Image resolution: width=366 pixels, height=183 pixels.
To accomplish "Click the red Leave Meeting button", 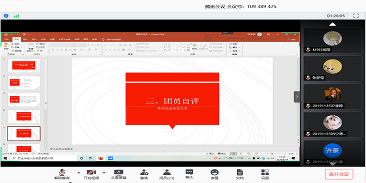I will point(339,174).
